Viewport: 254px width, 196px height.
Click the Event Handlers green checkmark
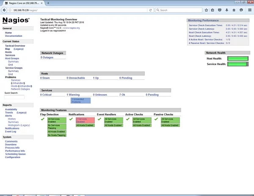click(x=99, y=119)
